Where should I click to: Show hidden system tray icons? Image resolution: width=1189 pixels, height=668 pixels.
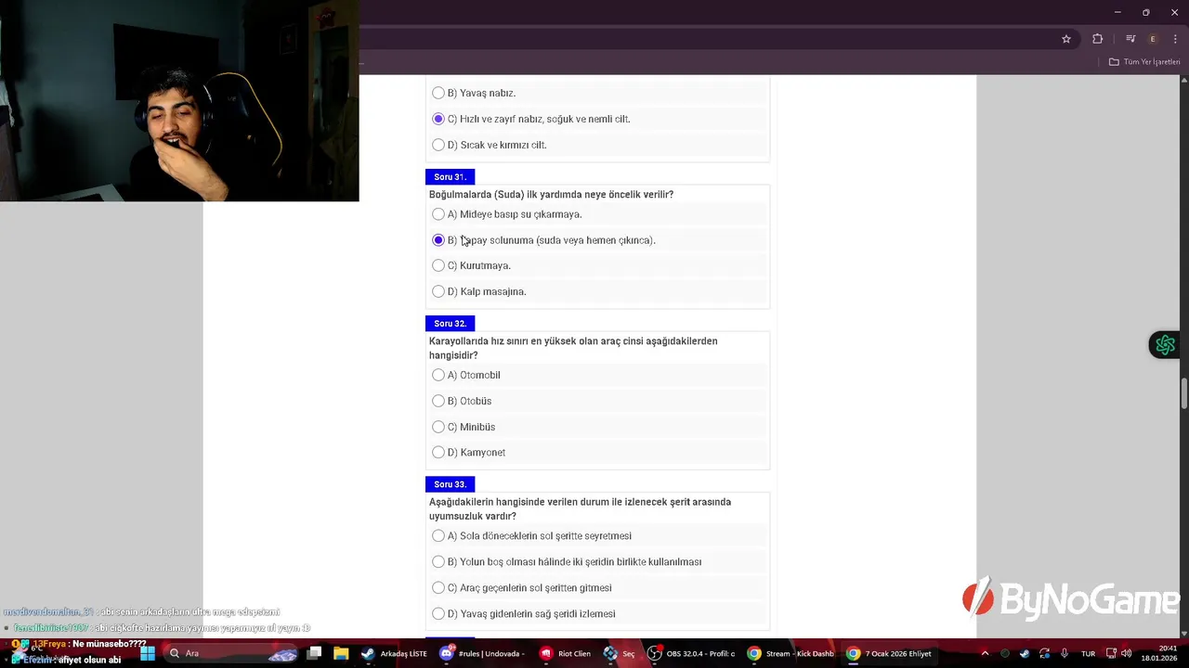(985, 653)
